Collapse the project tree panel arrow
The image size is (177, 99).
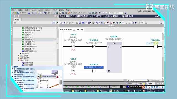(57, 16)
